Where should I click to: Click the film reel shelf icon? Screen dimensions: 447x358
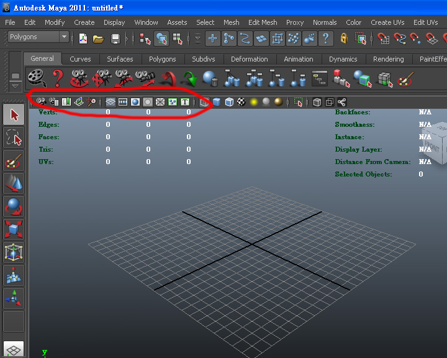point(37,78)
